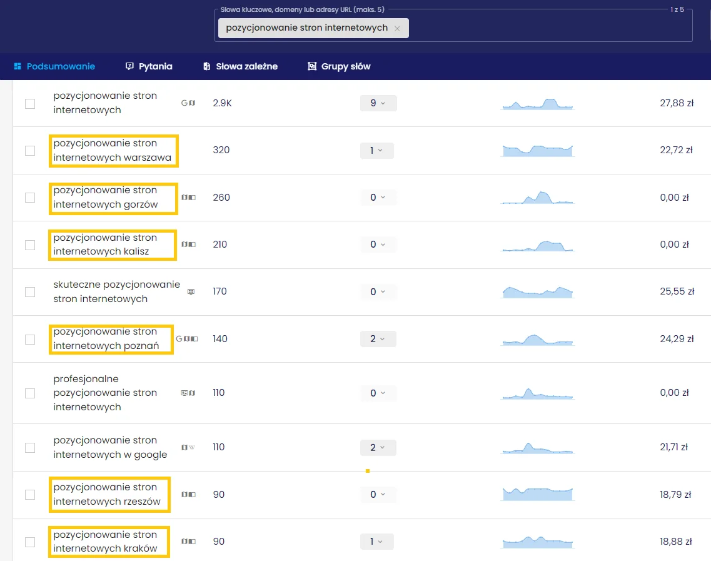Viewport: 711px width, 561px height.
Task: Click SERP feature icons for 'profesjonalne pozycjonowanie' row
Action: (x=188, y=393)
